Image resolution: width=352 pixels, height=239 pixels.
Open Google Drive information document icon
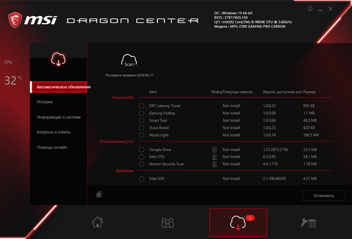pyautogui.click(x=215, y=150)
